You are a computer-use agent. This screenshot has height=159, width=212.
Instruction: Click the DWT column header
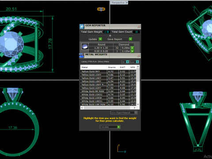[x=124, y=67]
